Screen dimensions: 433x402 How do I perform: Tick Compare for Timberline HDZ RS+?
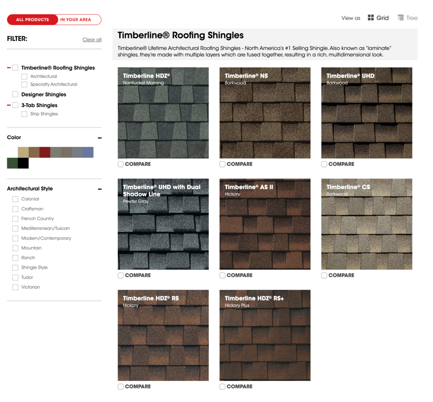point(222,387)
